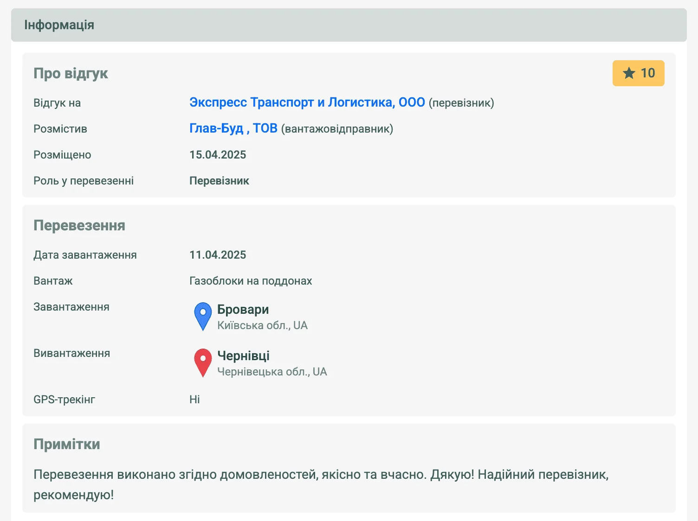The image size is (698, 521).
Task: Click the Перевізник role value
Action: tap(219, 181)
